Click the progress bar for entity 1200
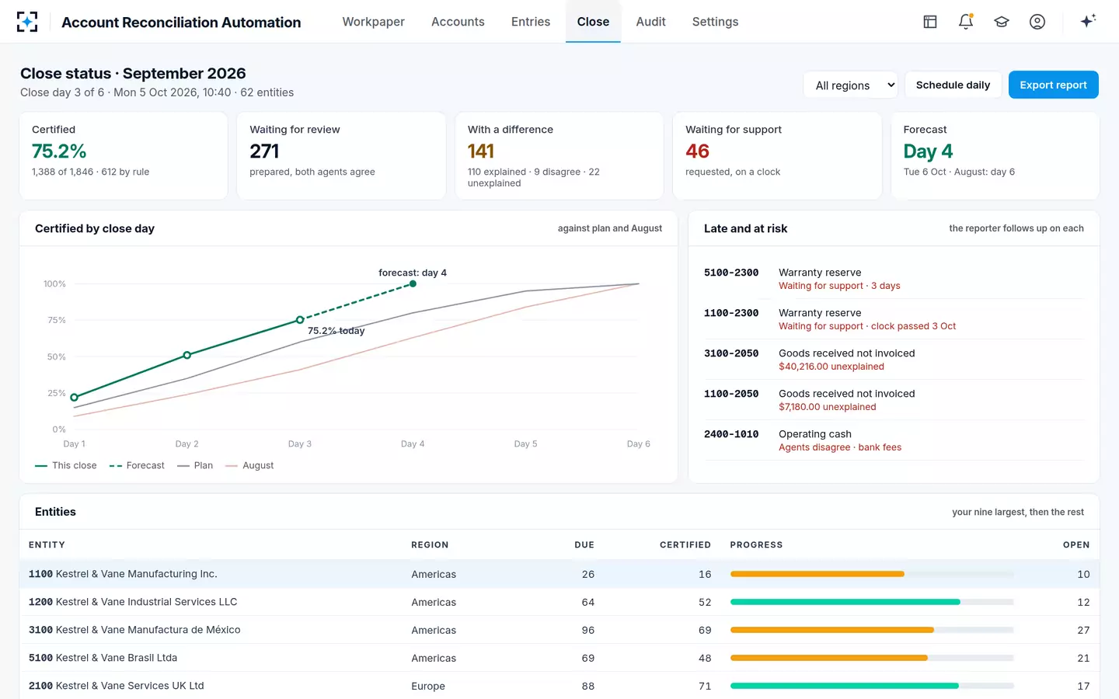This screenshot has height=699, width=1119. pos(872,602)
